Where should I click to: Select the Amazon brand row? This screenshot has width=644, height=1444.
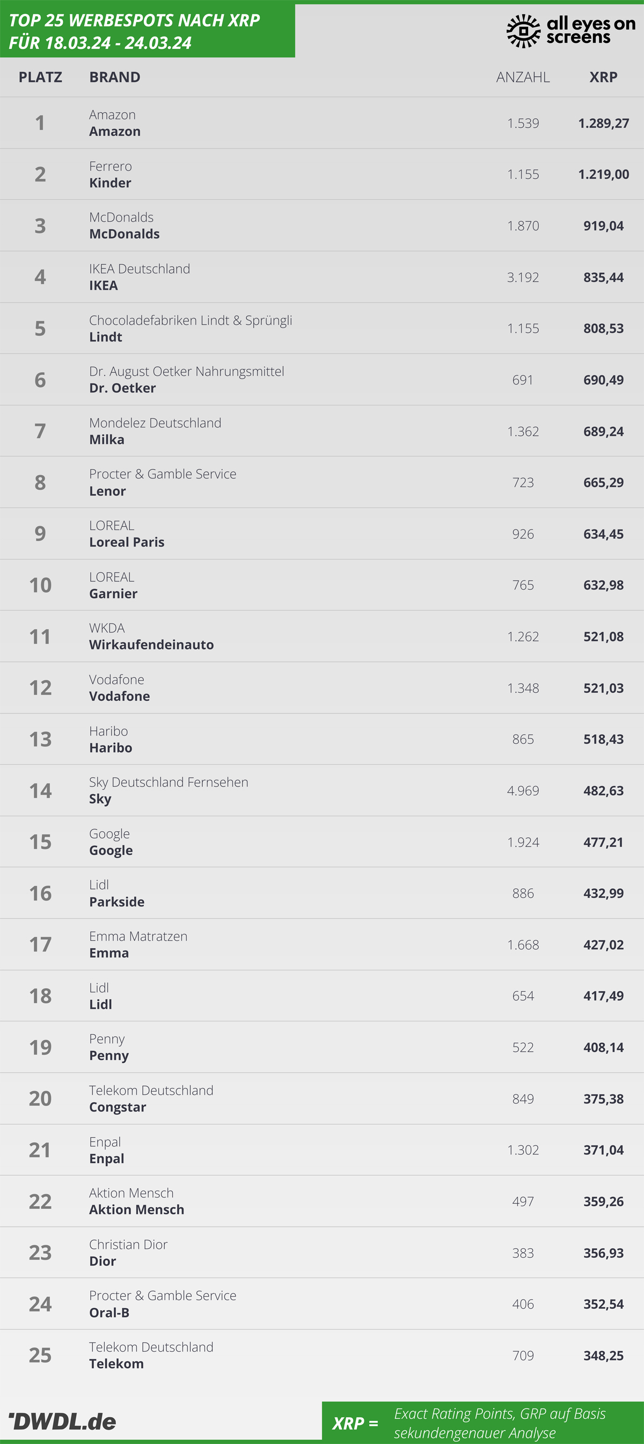click(x=322, y=123)
